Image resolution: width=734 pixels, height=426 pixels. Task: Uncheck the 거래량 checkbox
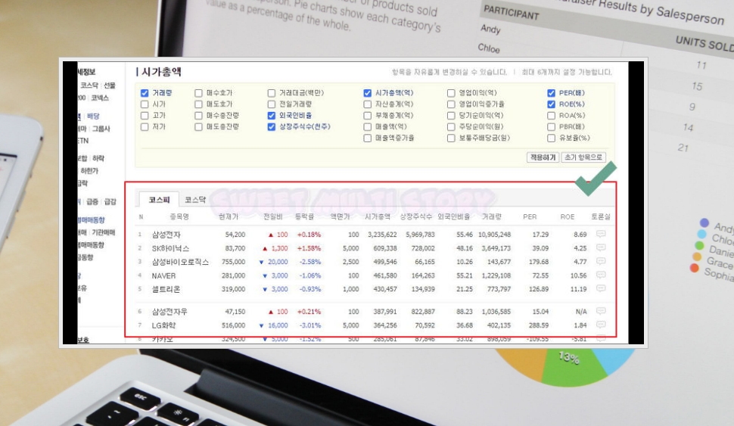pos(145,93)
